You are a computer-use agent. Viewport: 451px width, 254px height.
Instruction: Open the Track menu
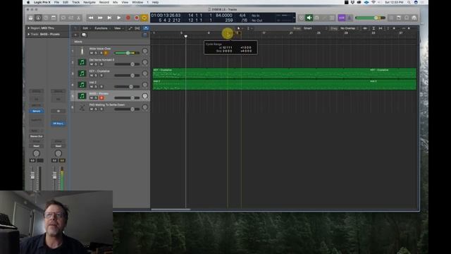tap(75, 2)
